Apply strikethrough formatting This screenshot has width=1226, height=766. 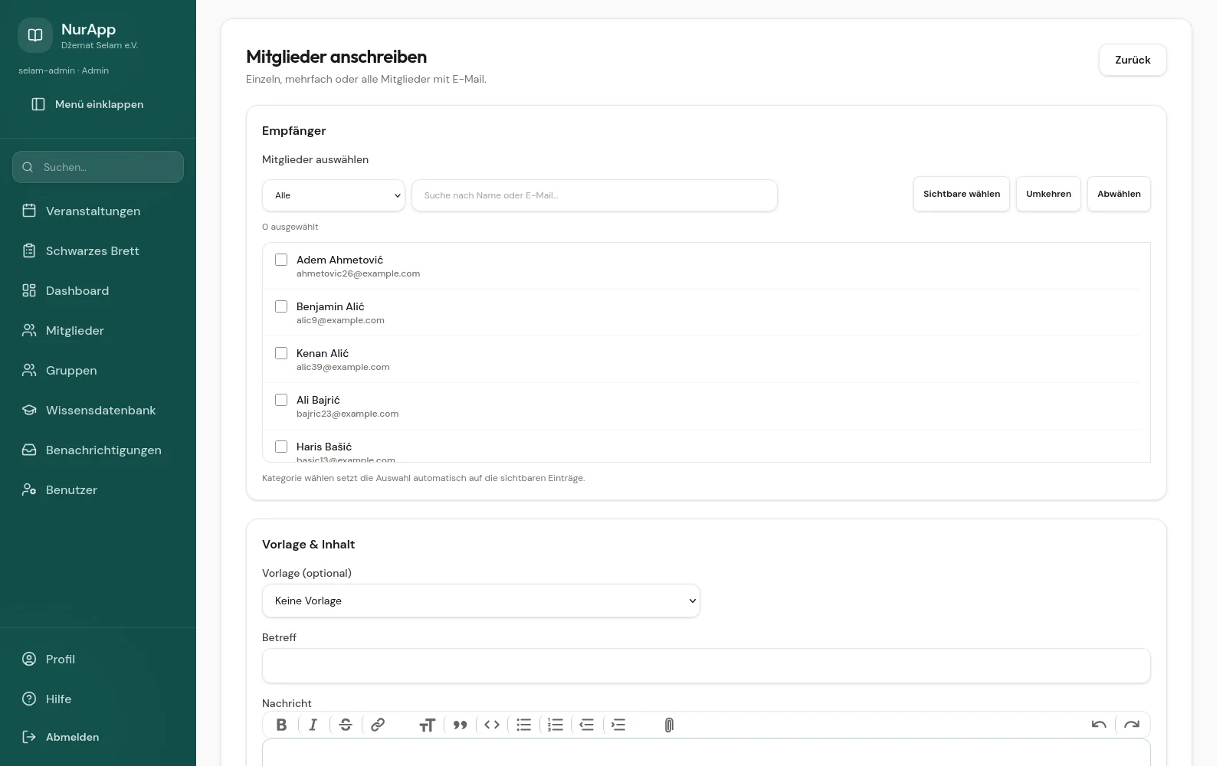coord(346,725)
